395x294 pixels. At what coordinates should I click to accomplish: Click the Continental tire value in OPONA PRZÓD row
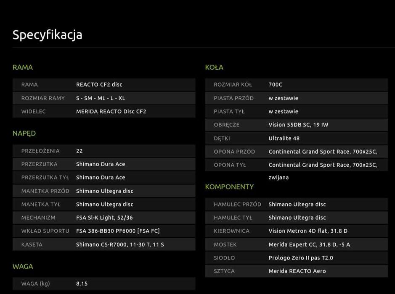[323, 152]
